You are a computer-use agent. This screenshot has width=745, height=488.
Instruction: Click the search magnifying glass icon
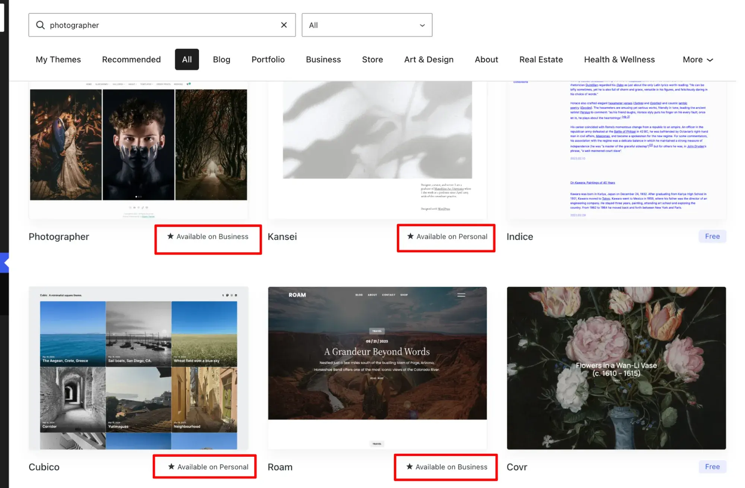pos(40,25)
